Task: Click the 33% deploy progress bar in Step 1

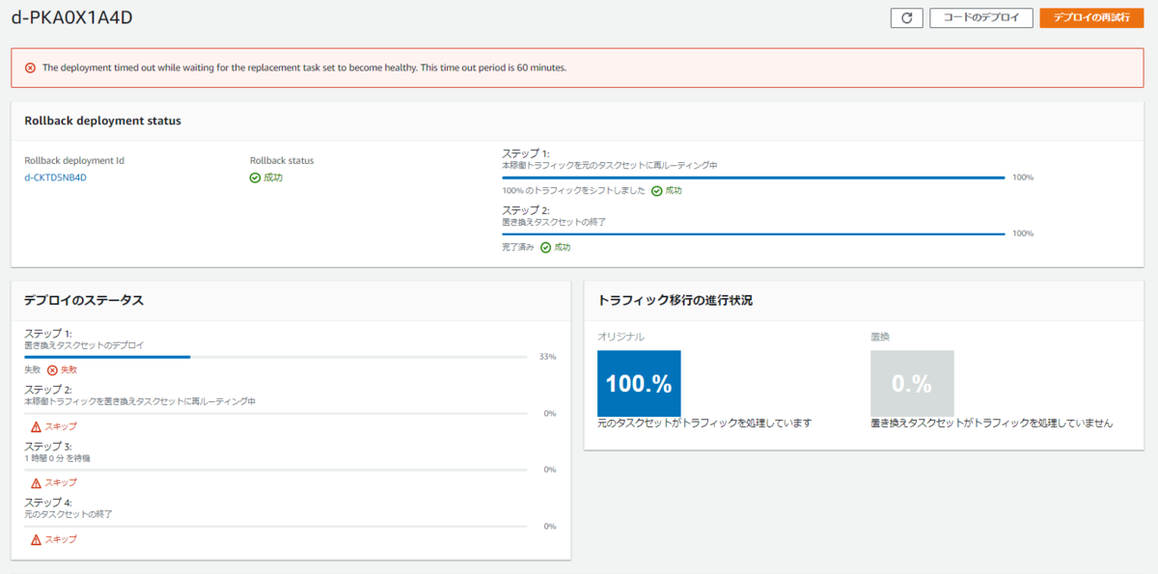Action: coord(276,357)
